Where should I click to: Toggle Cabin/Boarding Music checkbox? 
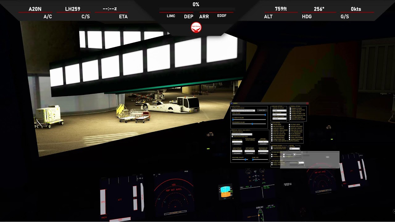point(272,149)
